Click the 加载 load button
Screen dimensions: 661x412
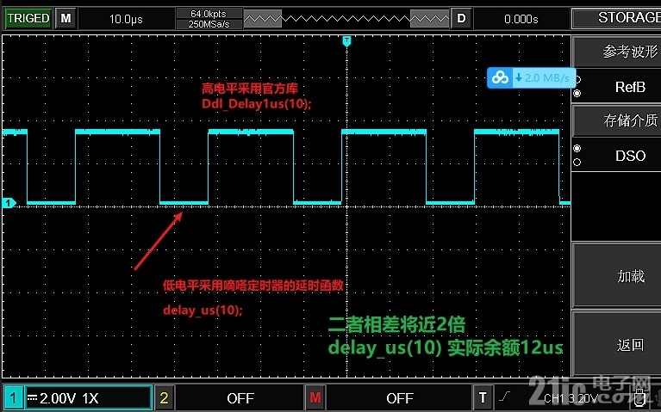617,275
